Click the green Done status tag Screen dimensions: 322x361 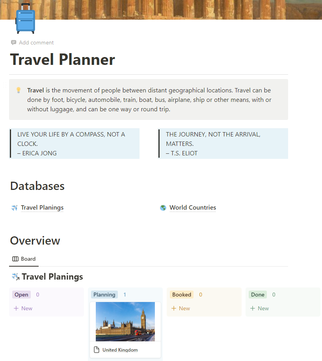pyautogui.click(x=258, y=295)
